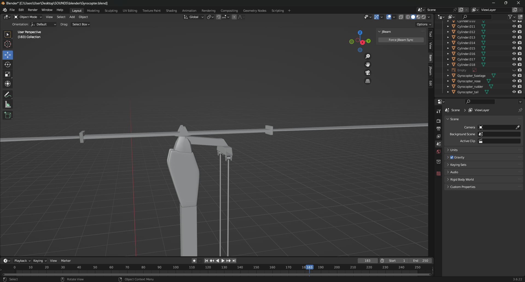Expand the Gyrocopter_fuselage tree item
Screen dimensions: 525x282
click(x=448, y=76)
